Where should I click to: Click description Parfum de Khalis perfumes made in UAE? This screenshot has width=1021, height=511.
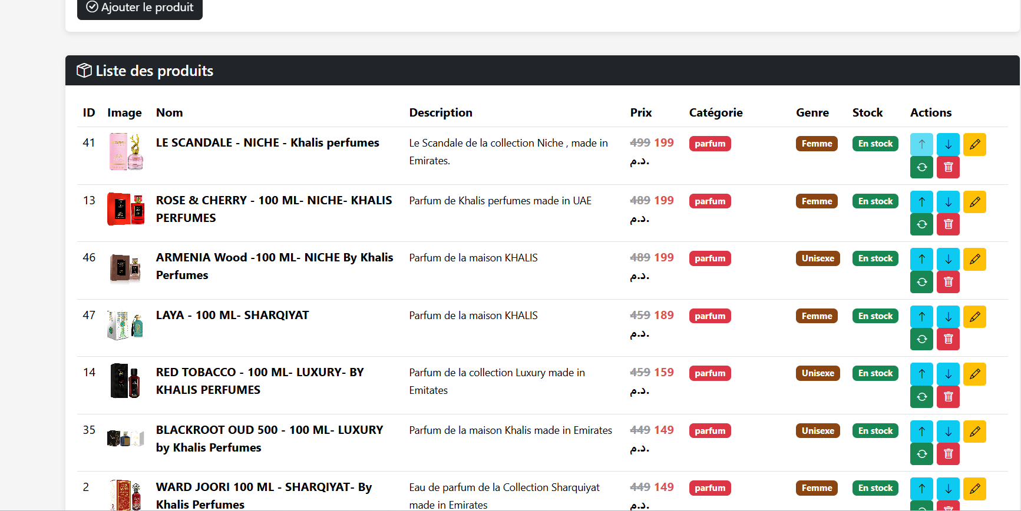coord(500,201)
